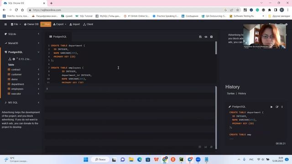Viewport: 292px width, 164px height.
Task: Open the Syntax link under History
Action: click(x=230, y=93)
